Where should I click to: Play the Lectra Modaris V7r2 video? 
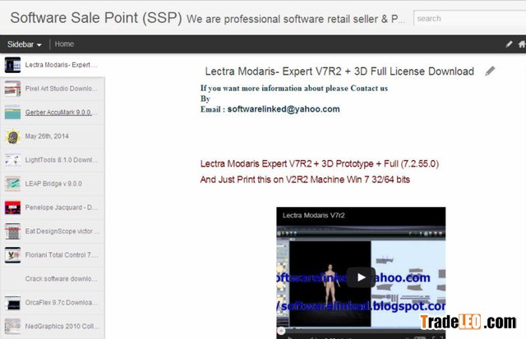(x=361, y=277)
